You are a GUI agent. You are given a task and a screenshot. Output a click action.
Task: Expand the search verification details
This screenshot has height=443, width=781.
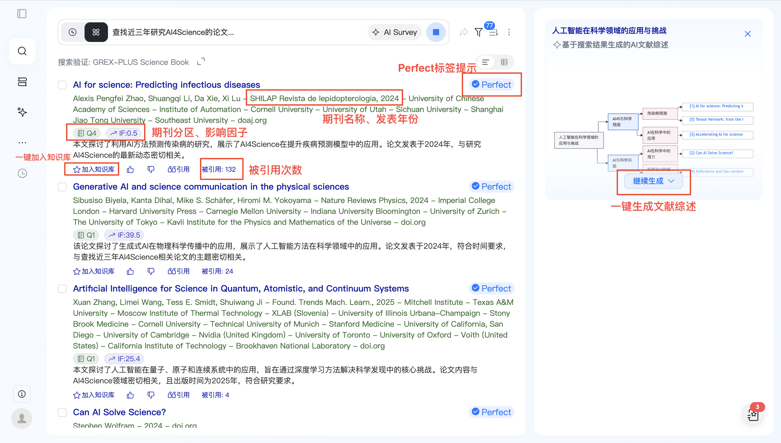[201, 62]
